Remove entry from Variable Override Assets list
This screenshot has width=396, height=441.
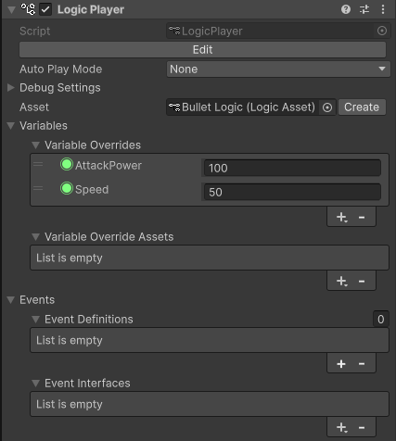362,282
